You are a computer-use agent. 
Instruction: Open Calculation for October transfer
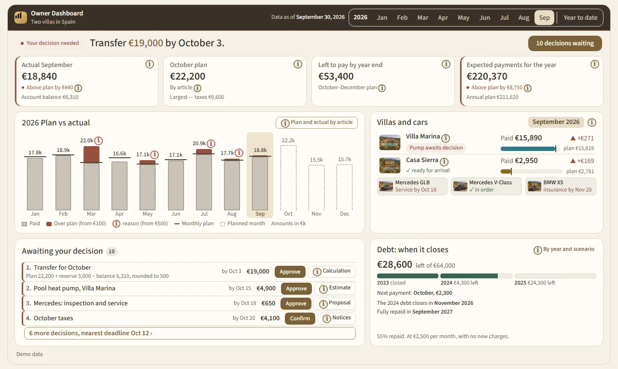tap(332, 272)
